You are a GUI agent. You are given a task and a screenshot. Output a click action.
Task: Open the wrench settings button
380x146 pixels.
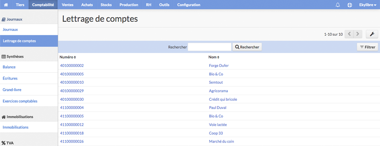(372, 34)
